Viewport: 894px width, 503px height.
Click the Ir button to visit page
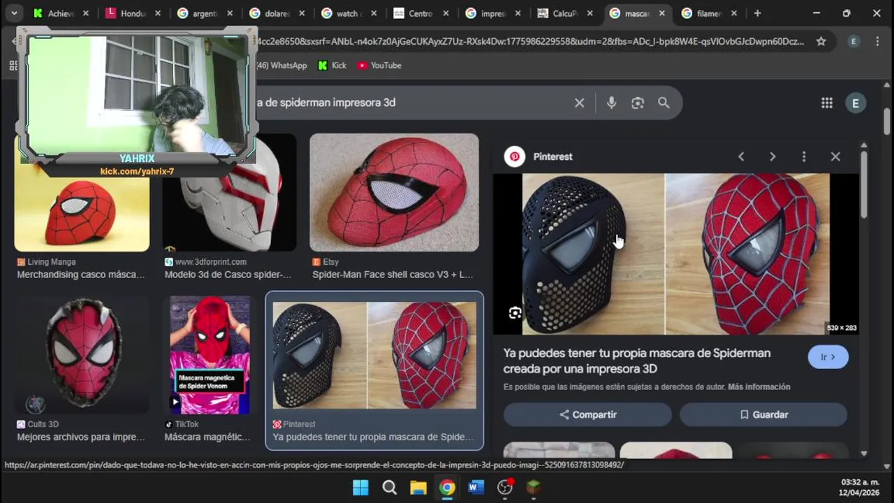point(828,357)
